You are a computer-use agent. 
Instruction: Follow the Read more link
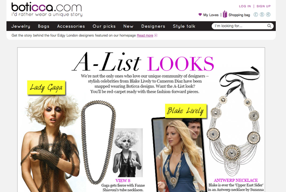click(x=145, y=35)
